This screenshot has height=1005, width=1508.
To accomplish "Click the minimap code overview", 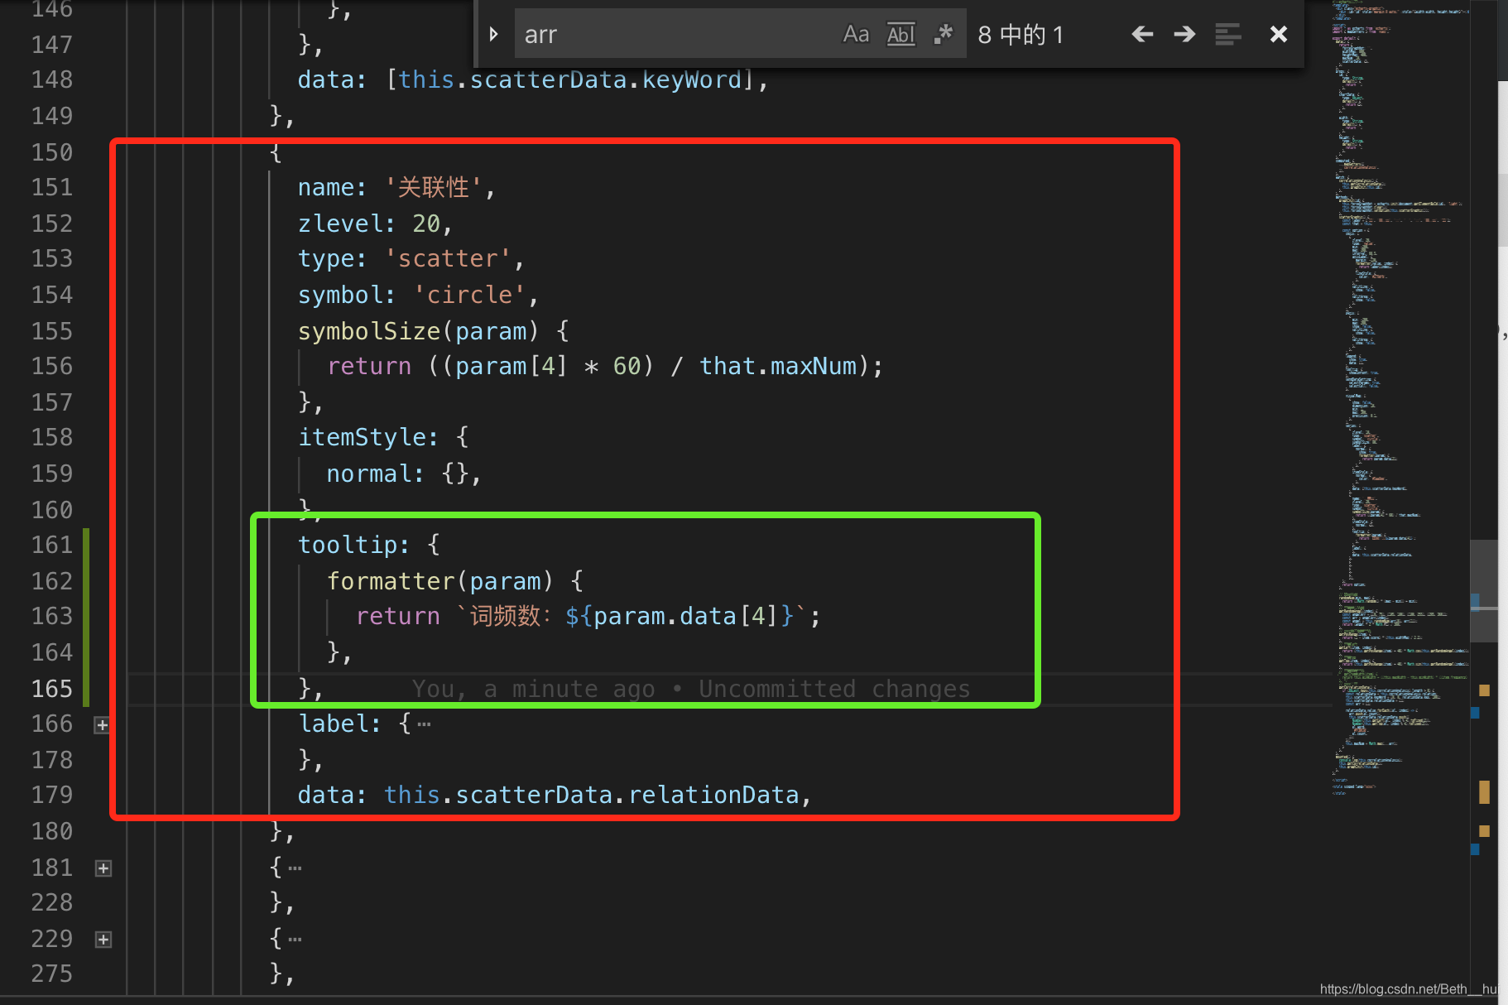I will (x=1399, y=397).
